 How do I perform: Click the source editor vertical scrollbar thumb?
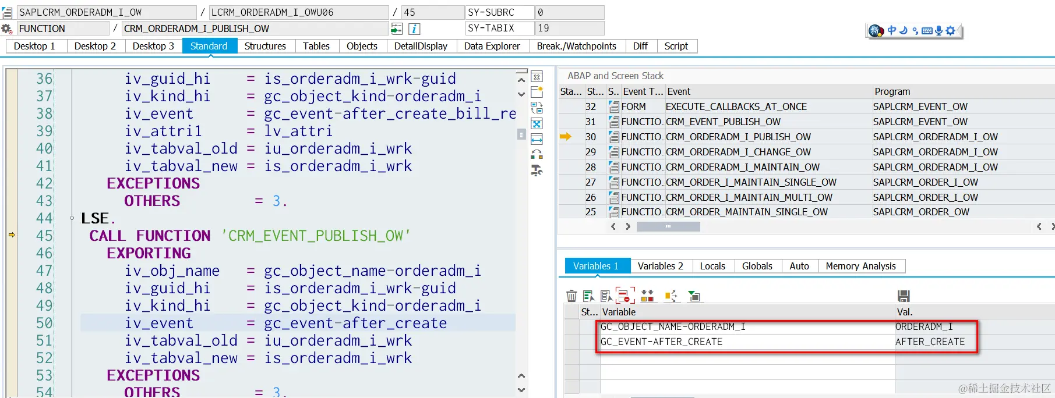(x=521, y=134)
